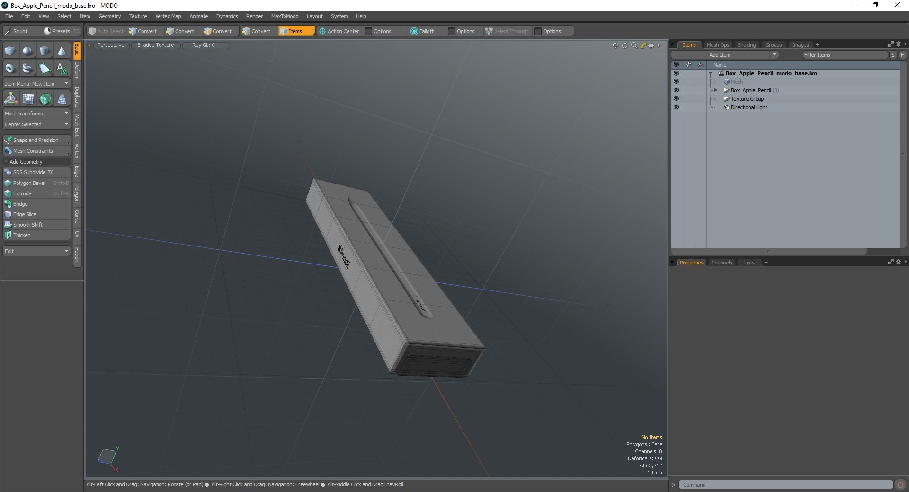909x492 pixels.
Task: Switch to the Mesh Ops tab
Action: 718,45
